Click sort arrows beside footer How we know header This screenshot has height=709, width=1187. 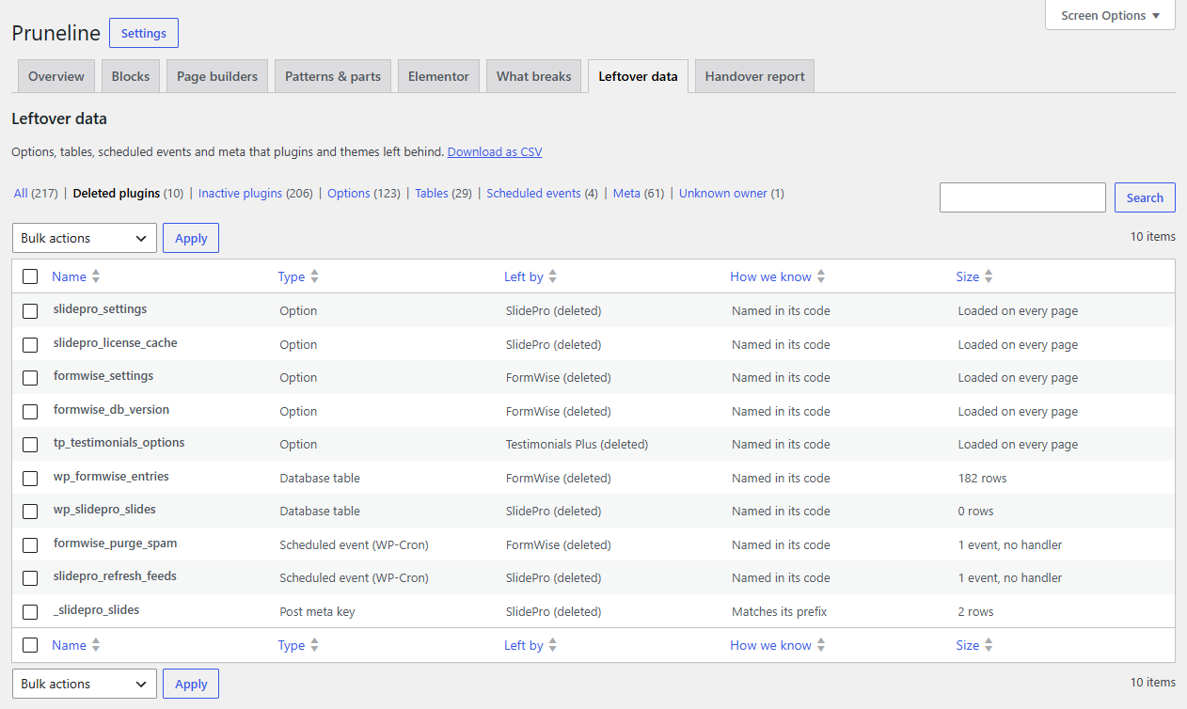click(x=821, y=645)
